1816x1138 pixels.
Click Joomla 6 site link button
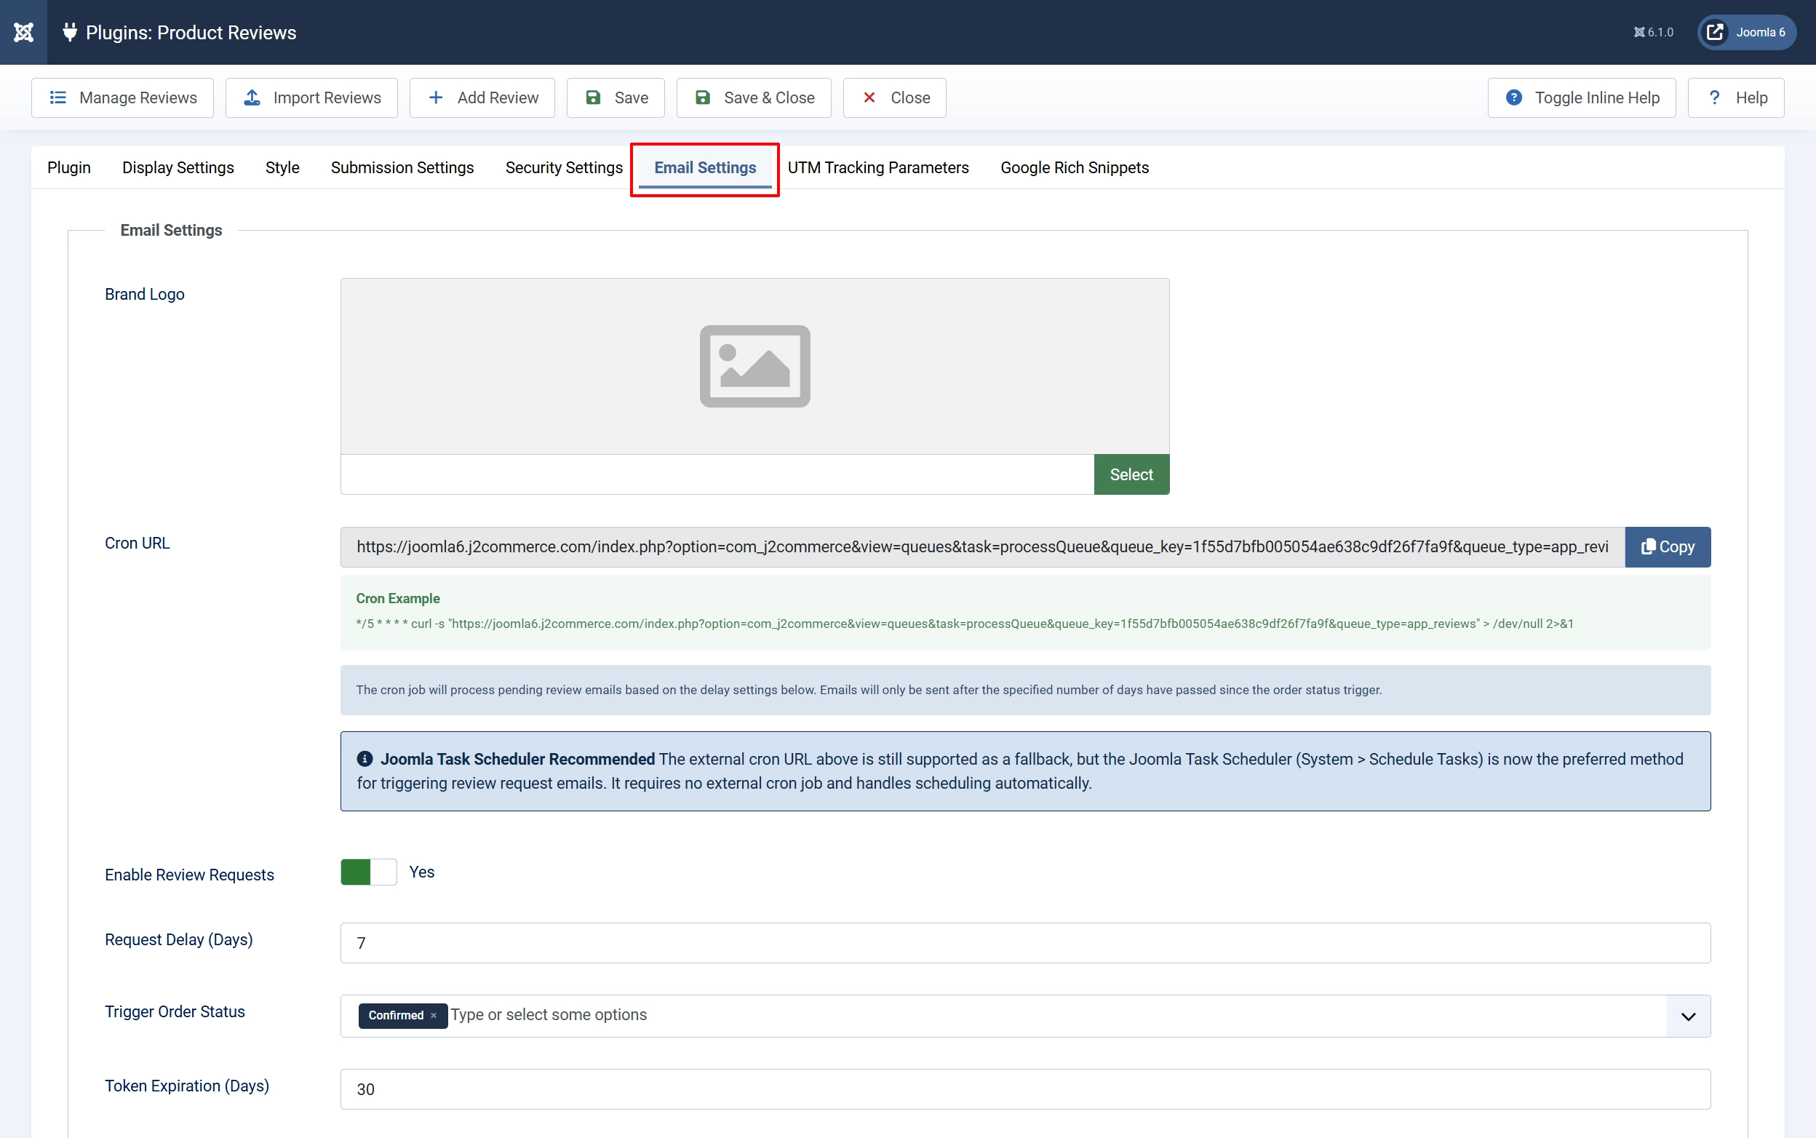[1746, 32]
